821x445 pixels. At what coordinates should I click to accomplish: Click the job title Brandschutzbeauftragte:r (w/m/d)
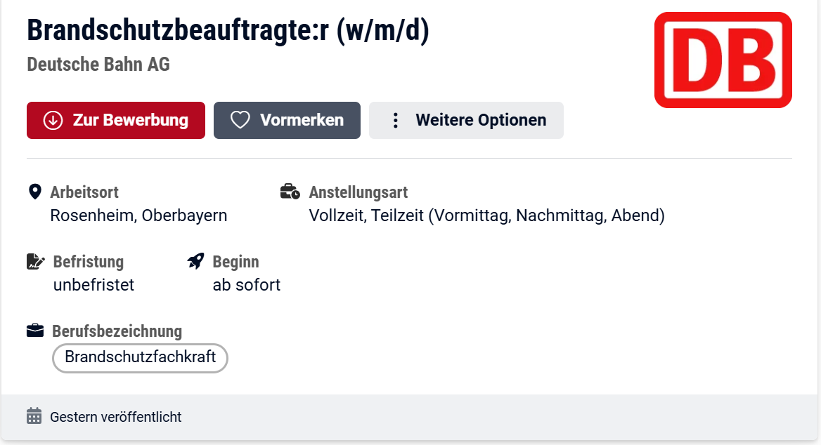[228, 30]
